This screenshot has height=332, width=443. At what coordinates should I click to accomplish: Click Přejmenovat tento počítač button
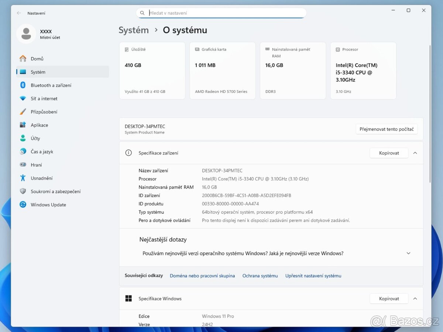point(387,129)
